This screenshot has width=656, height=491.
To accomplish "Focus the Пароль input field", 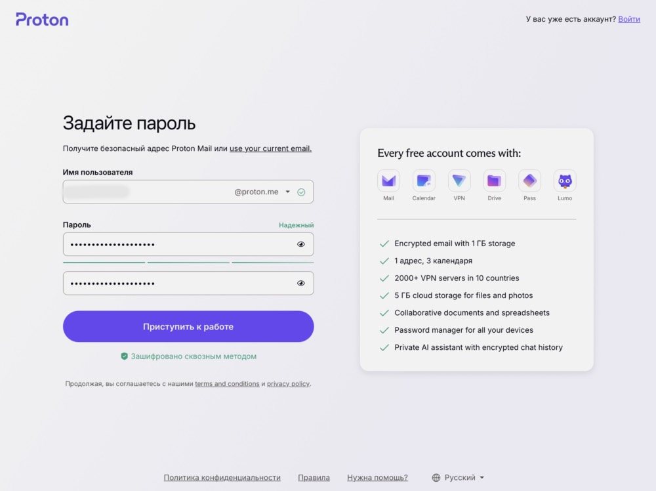I will coord(188,244).
